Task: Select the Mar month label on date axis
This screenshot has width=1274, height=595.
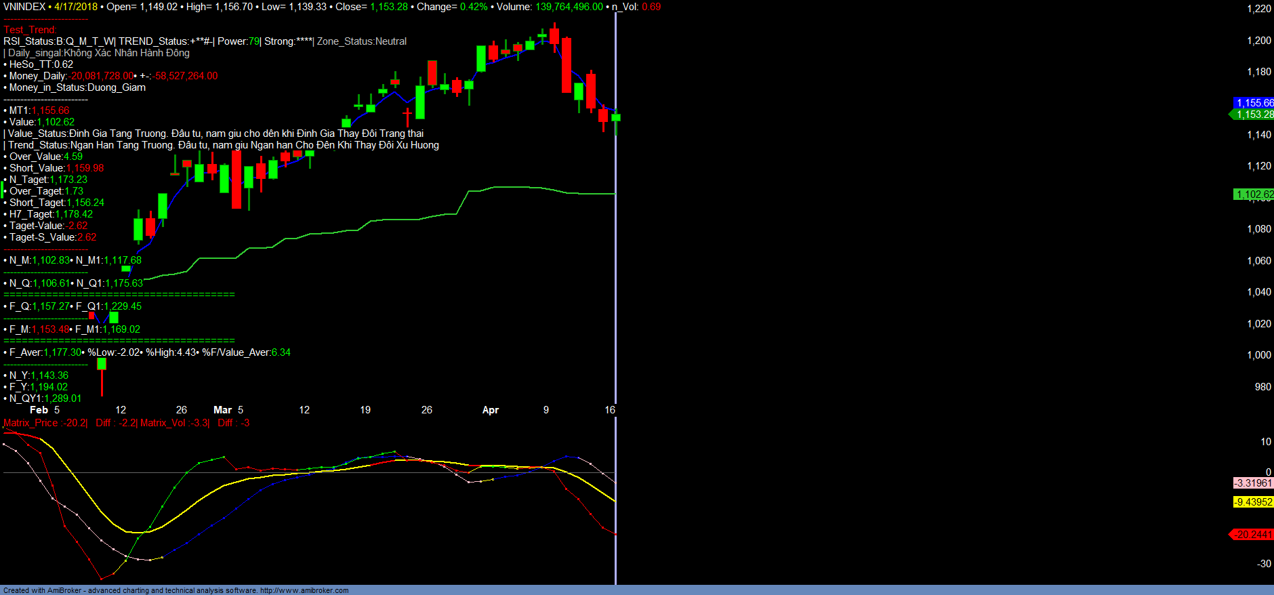Action: coord(222,410)
